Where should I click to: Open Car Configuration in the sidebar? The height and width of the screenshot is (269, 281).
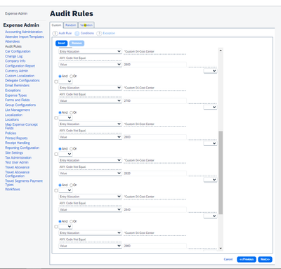click(18, 51)
